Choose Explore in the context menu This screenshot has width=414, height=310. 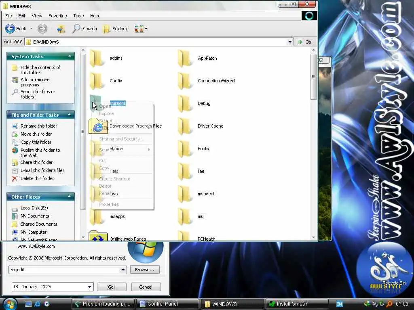(122, 113)
